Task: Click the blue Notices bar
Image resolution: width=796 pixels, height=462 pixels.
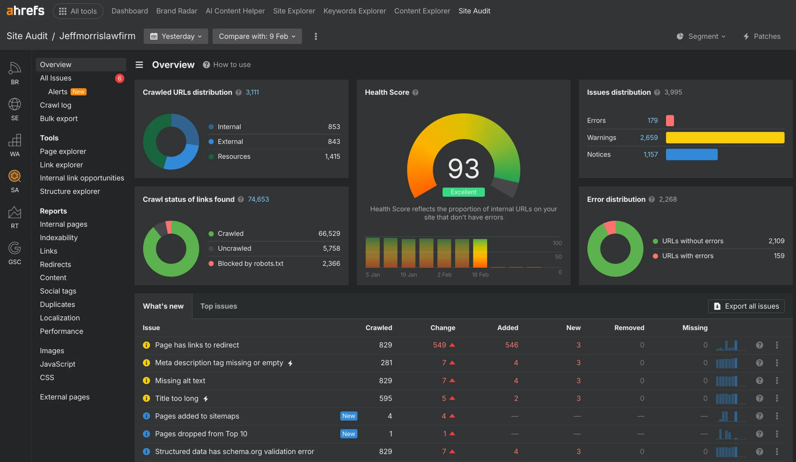Action: (x=692, y=155)
